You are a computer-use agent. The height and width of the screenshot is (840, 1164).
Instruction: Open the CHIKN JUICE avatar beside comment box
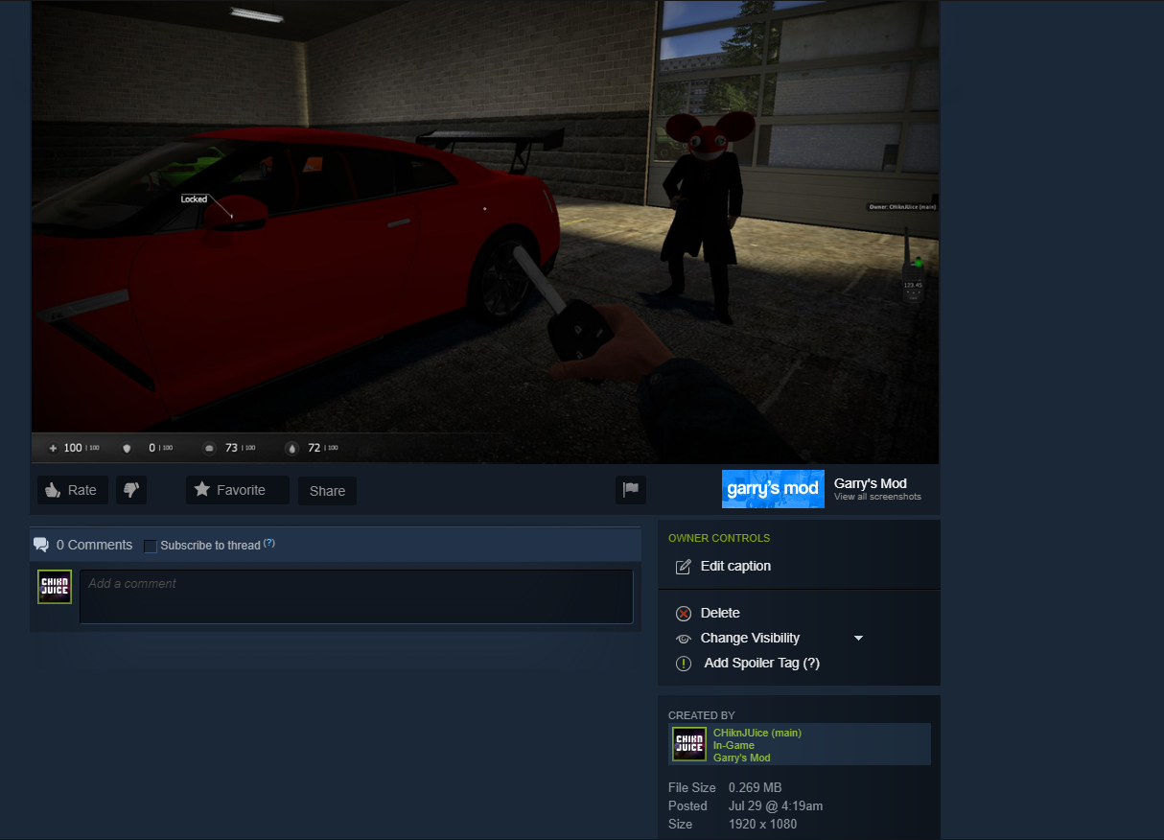(x=55, y=587)
